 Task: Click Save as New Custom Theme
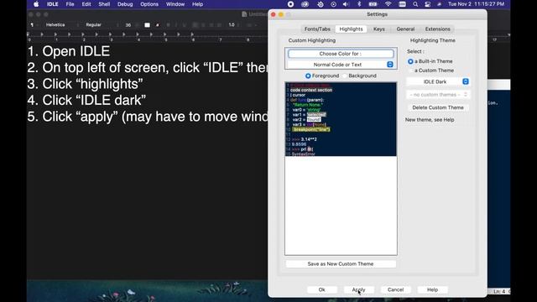pos(341,264)
